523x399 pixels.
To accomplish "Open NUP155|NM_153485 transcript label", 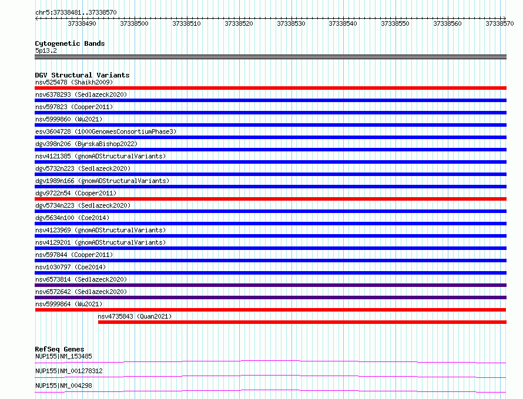I will tap(63, 356).
